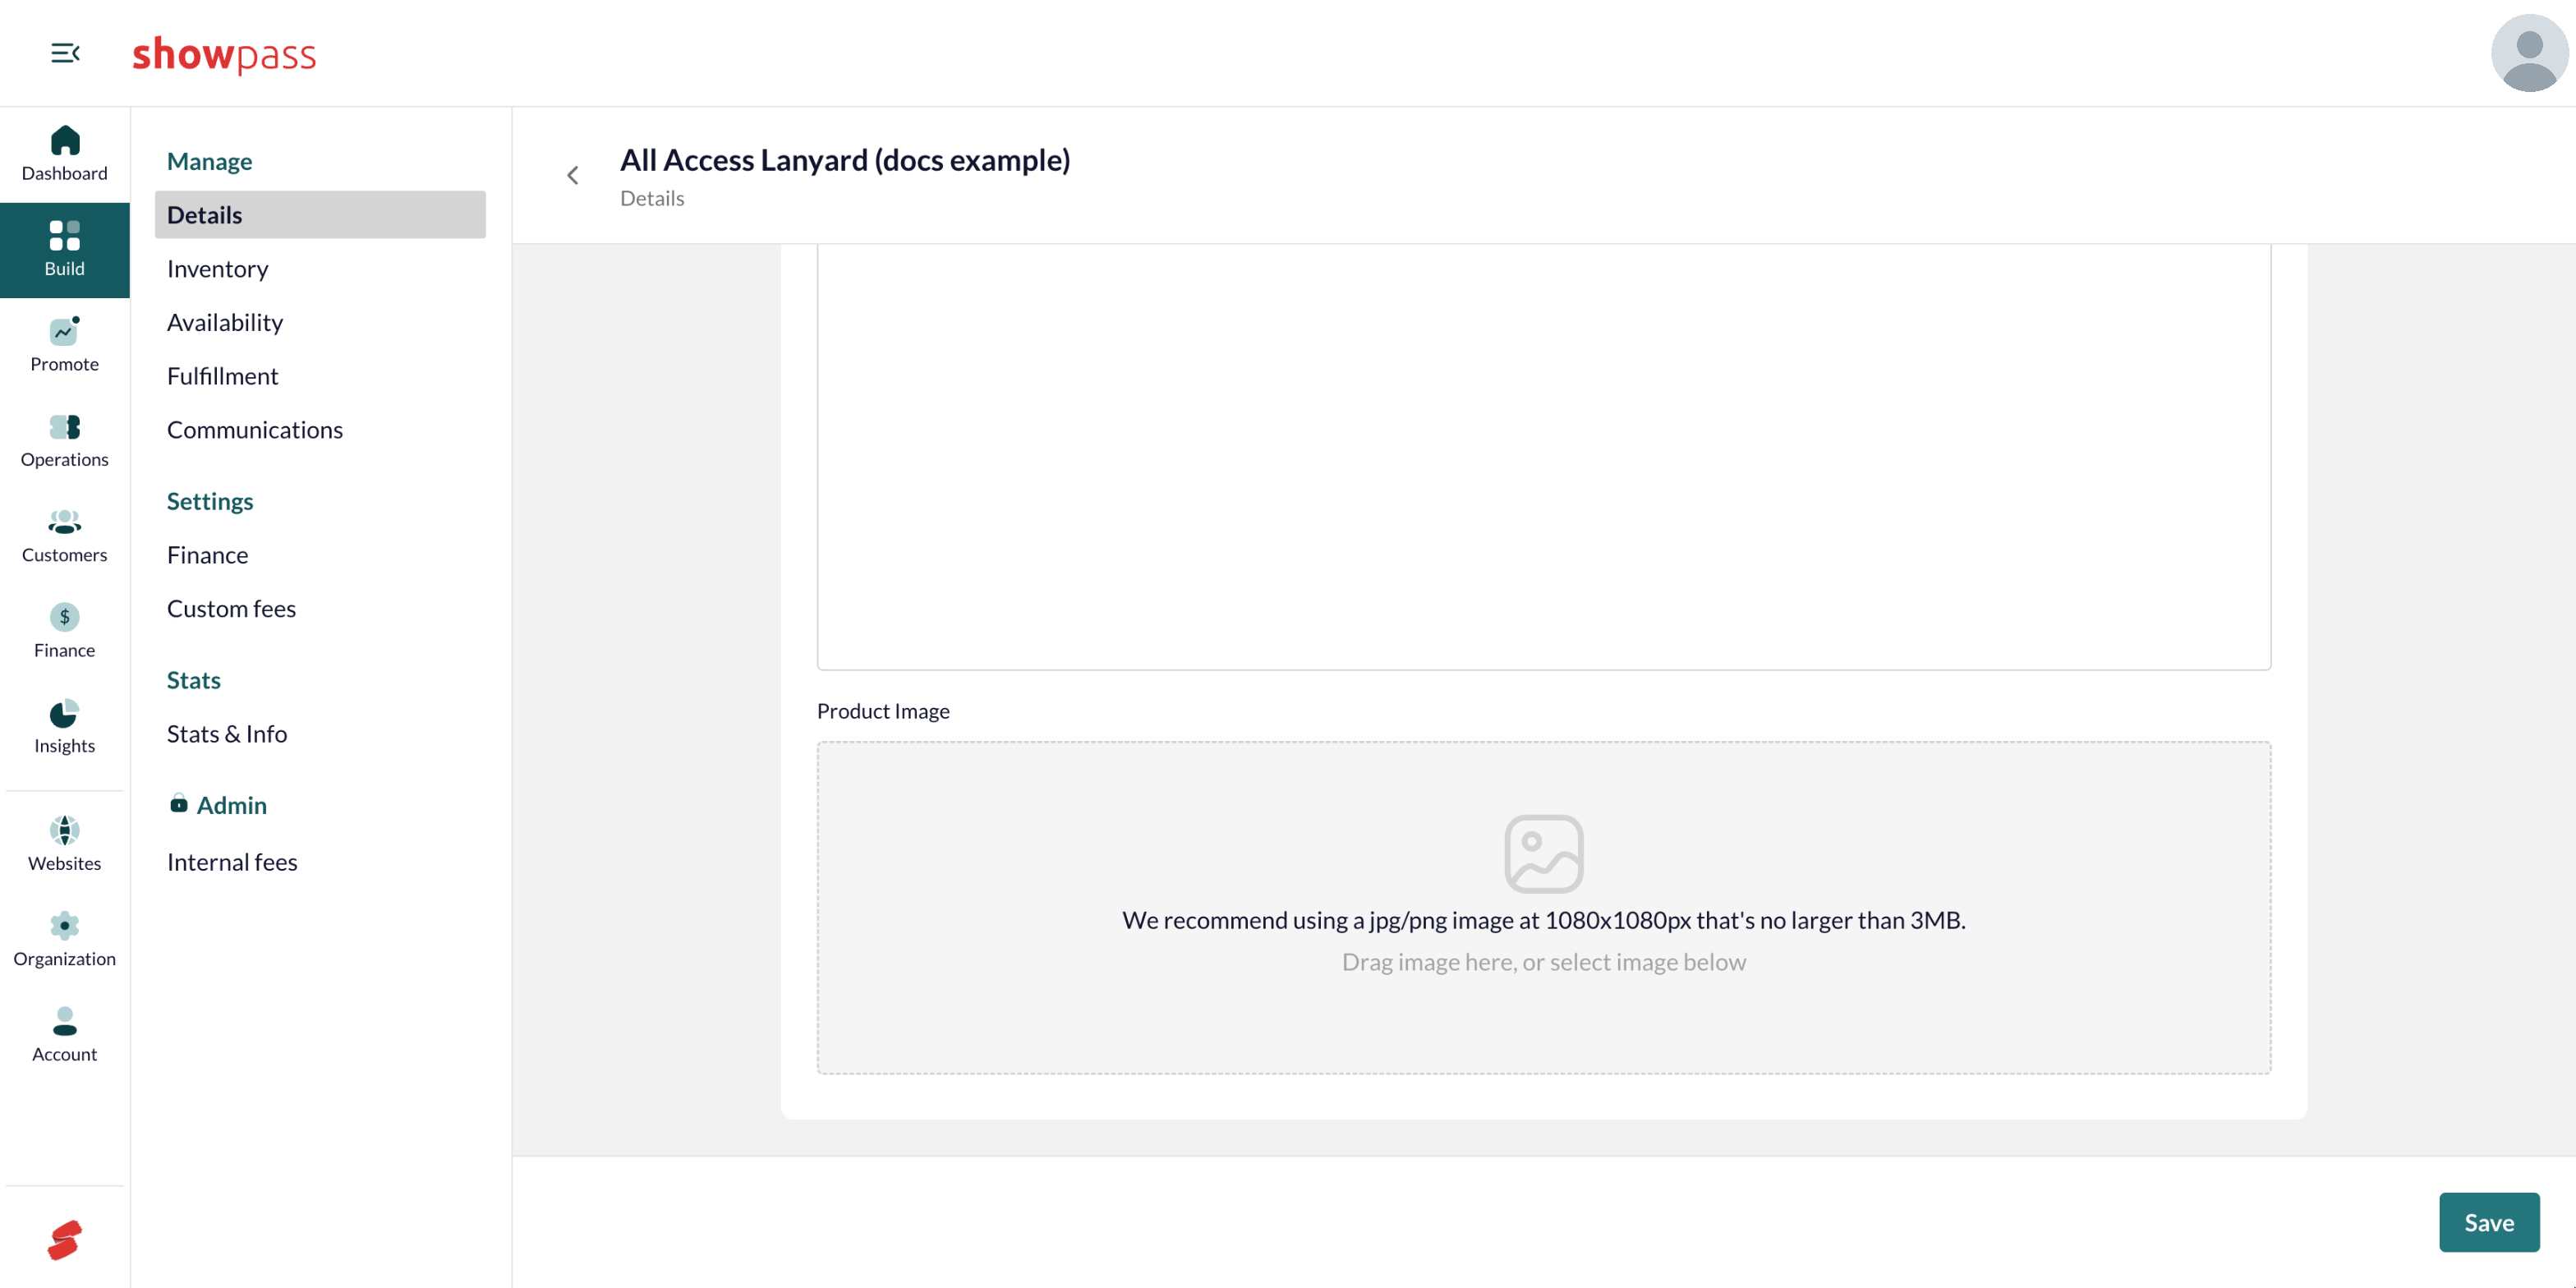The height and width of the screenshot is (1288, 2576).
Task: Go back using the left chevron arrow
Action: tap(573, 176)
